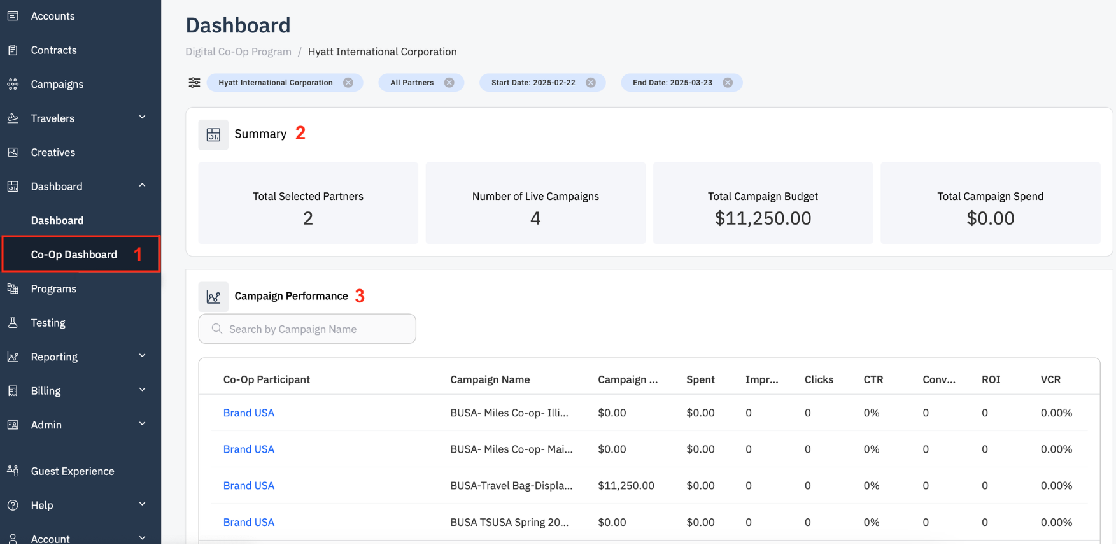This screenshot has height=545, width=1116.
Task: Sort by Co-Op Participant column header
Action: [x=267, y=379]
